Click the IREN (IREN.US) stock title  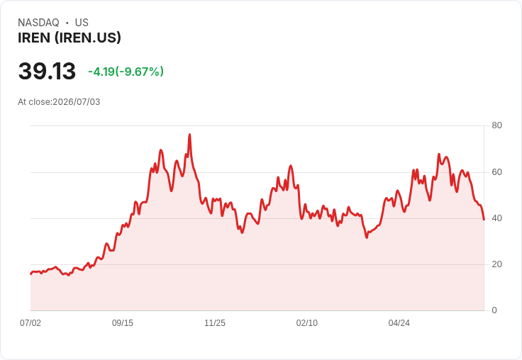click(70, 38)
